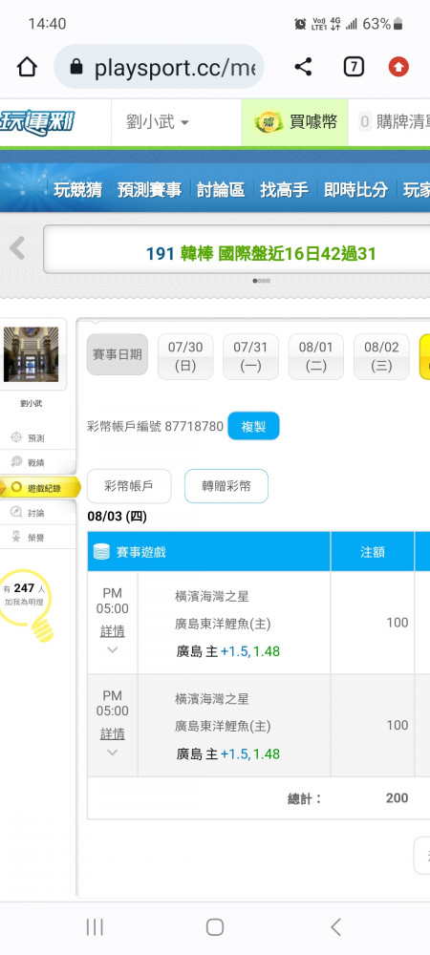Viewport: 430px width, 955px height.
Task: Select date 08/01 (二)
Action: pos(315,356)
